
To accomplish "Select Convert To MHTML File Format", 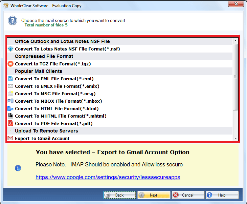I will [x=120, y=116].
